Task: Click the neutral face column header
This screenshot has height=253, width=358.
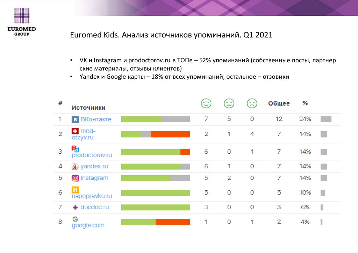Action: 229,103
